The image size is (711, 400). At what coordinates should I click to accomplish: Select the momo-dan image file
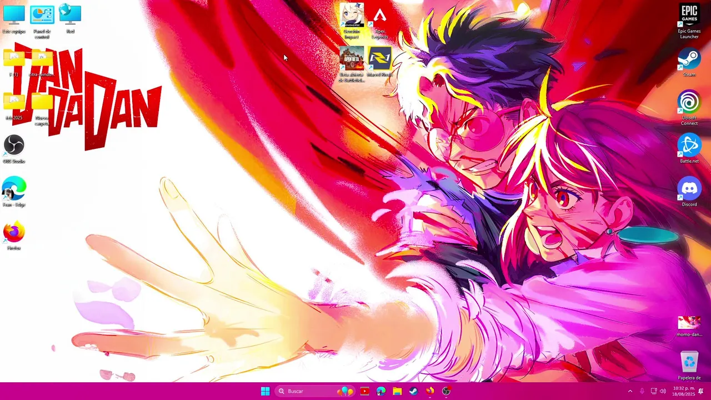[x=689, y=326]
